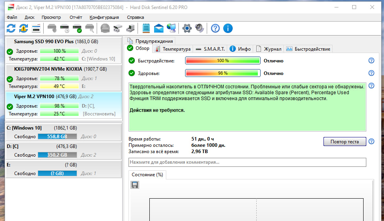Click the KIOXIA 49 °C temperature bar
Image resolution: width=384 pixels, height=221 pixels.
pyautogui.click(x=59, y=86)
